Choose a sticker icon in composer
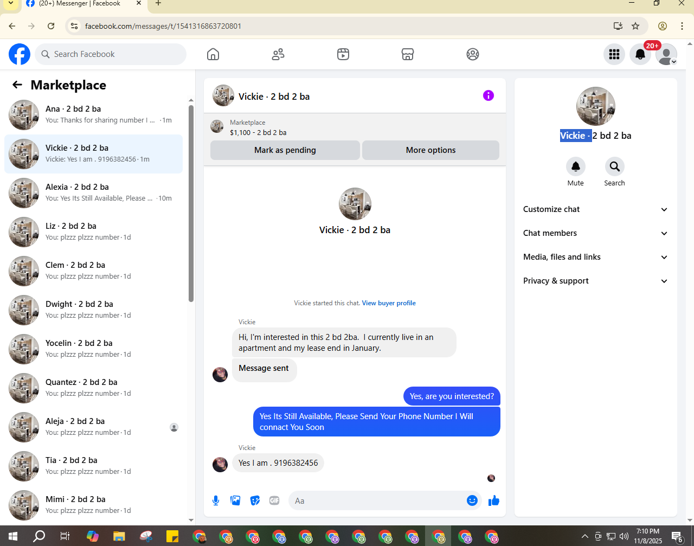Viewport: 694px width, 546px height. (x=255, y=500)
